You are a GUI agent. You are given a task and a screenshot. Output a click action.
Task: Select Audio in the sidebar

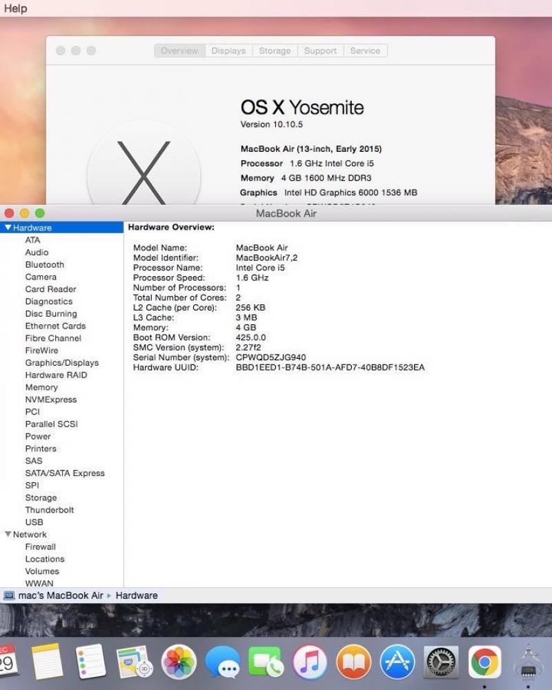tap(37, 252)
